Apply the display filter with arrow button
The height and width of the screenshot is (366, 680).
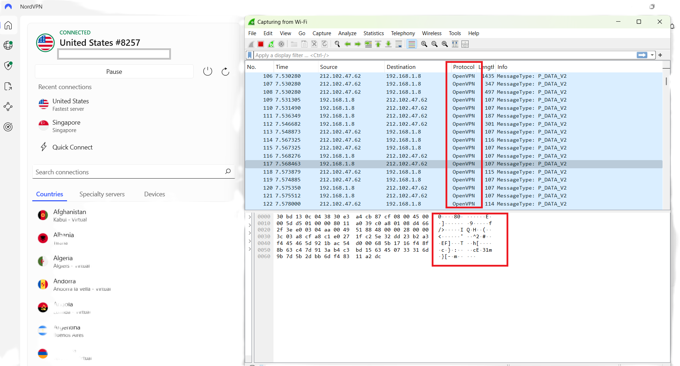pyautogui.click(x=642, y=55)
